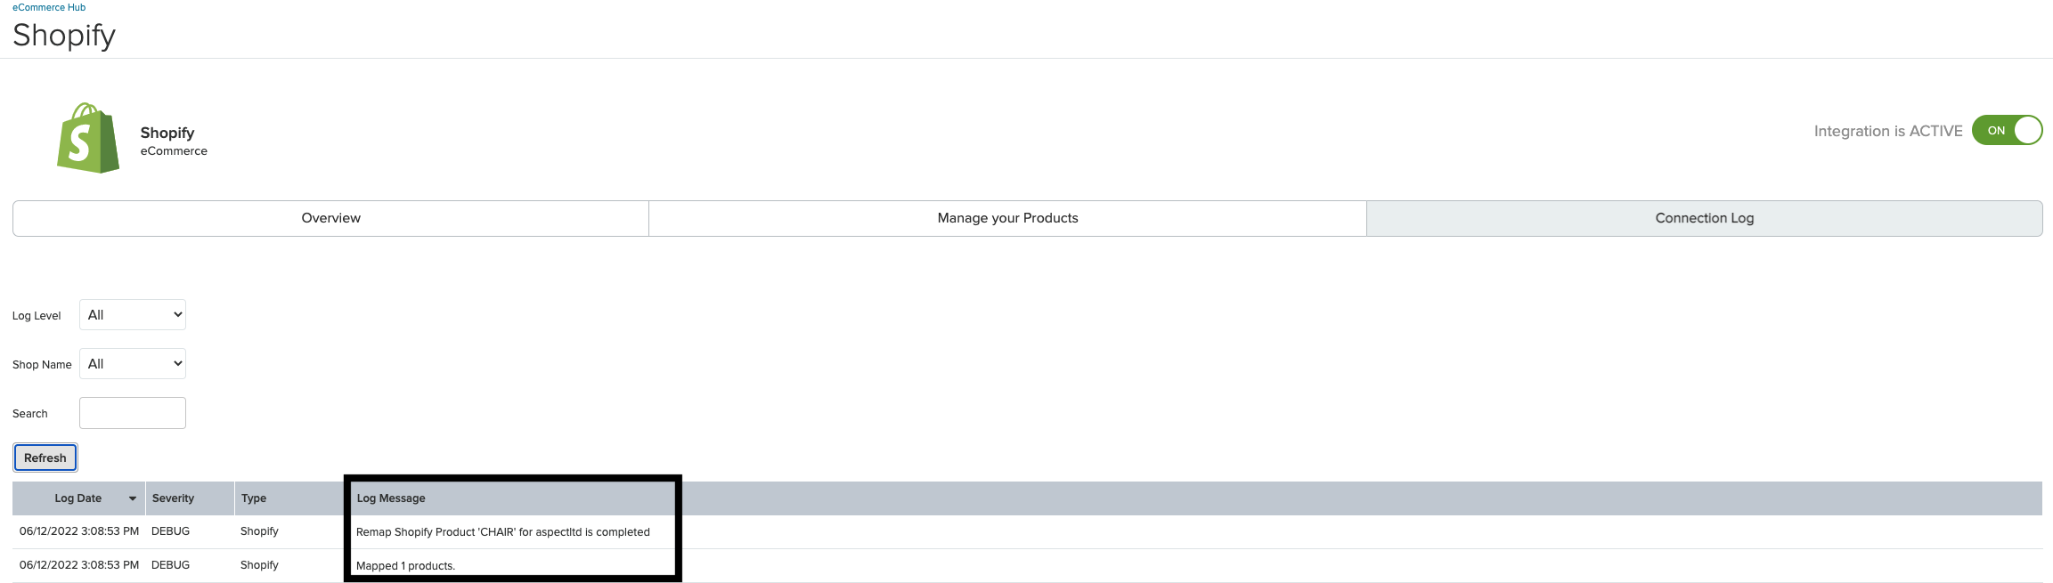The image size is (2053, 583).
Task: Open the Log Level dropdown
Action: 133,315
